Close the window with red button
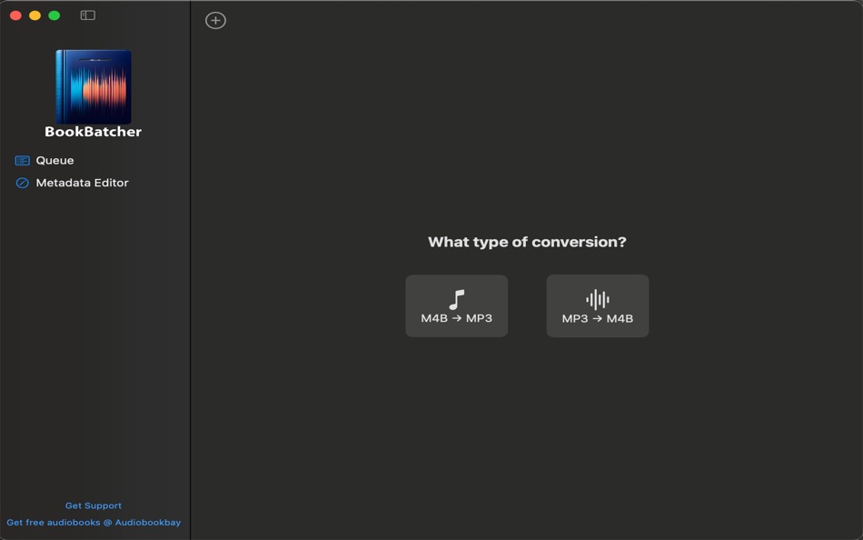Image resolution: width=863 pixels, height=540 pixels. point(16,15)
